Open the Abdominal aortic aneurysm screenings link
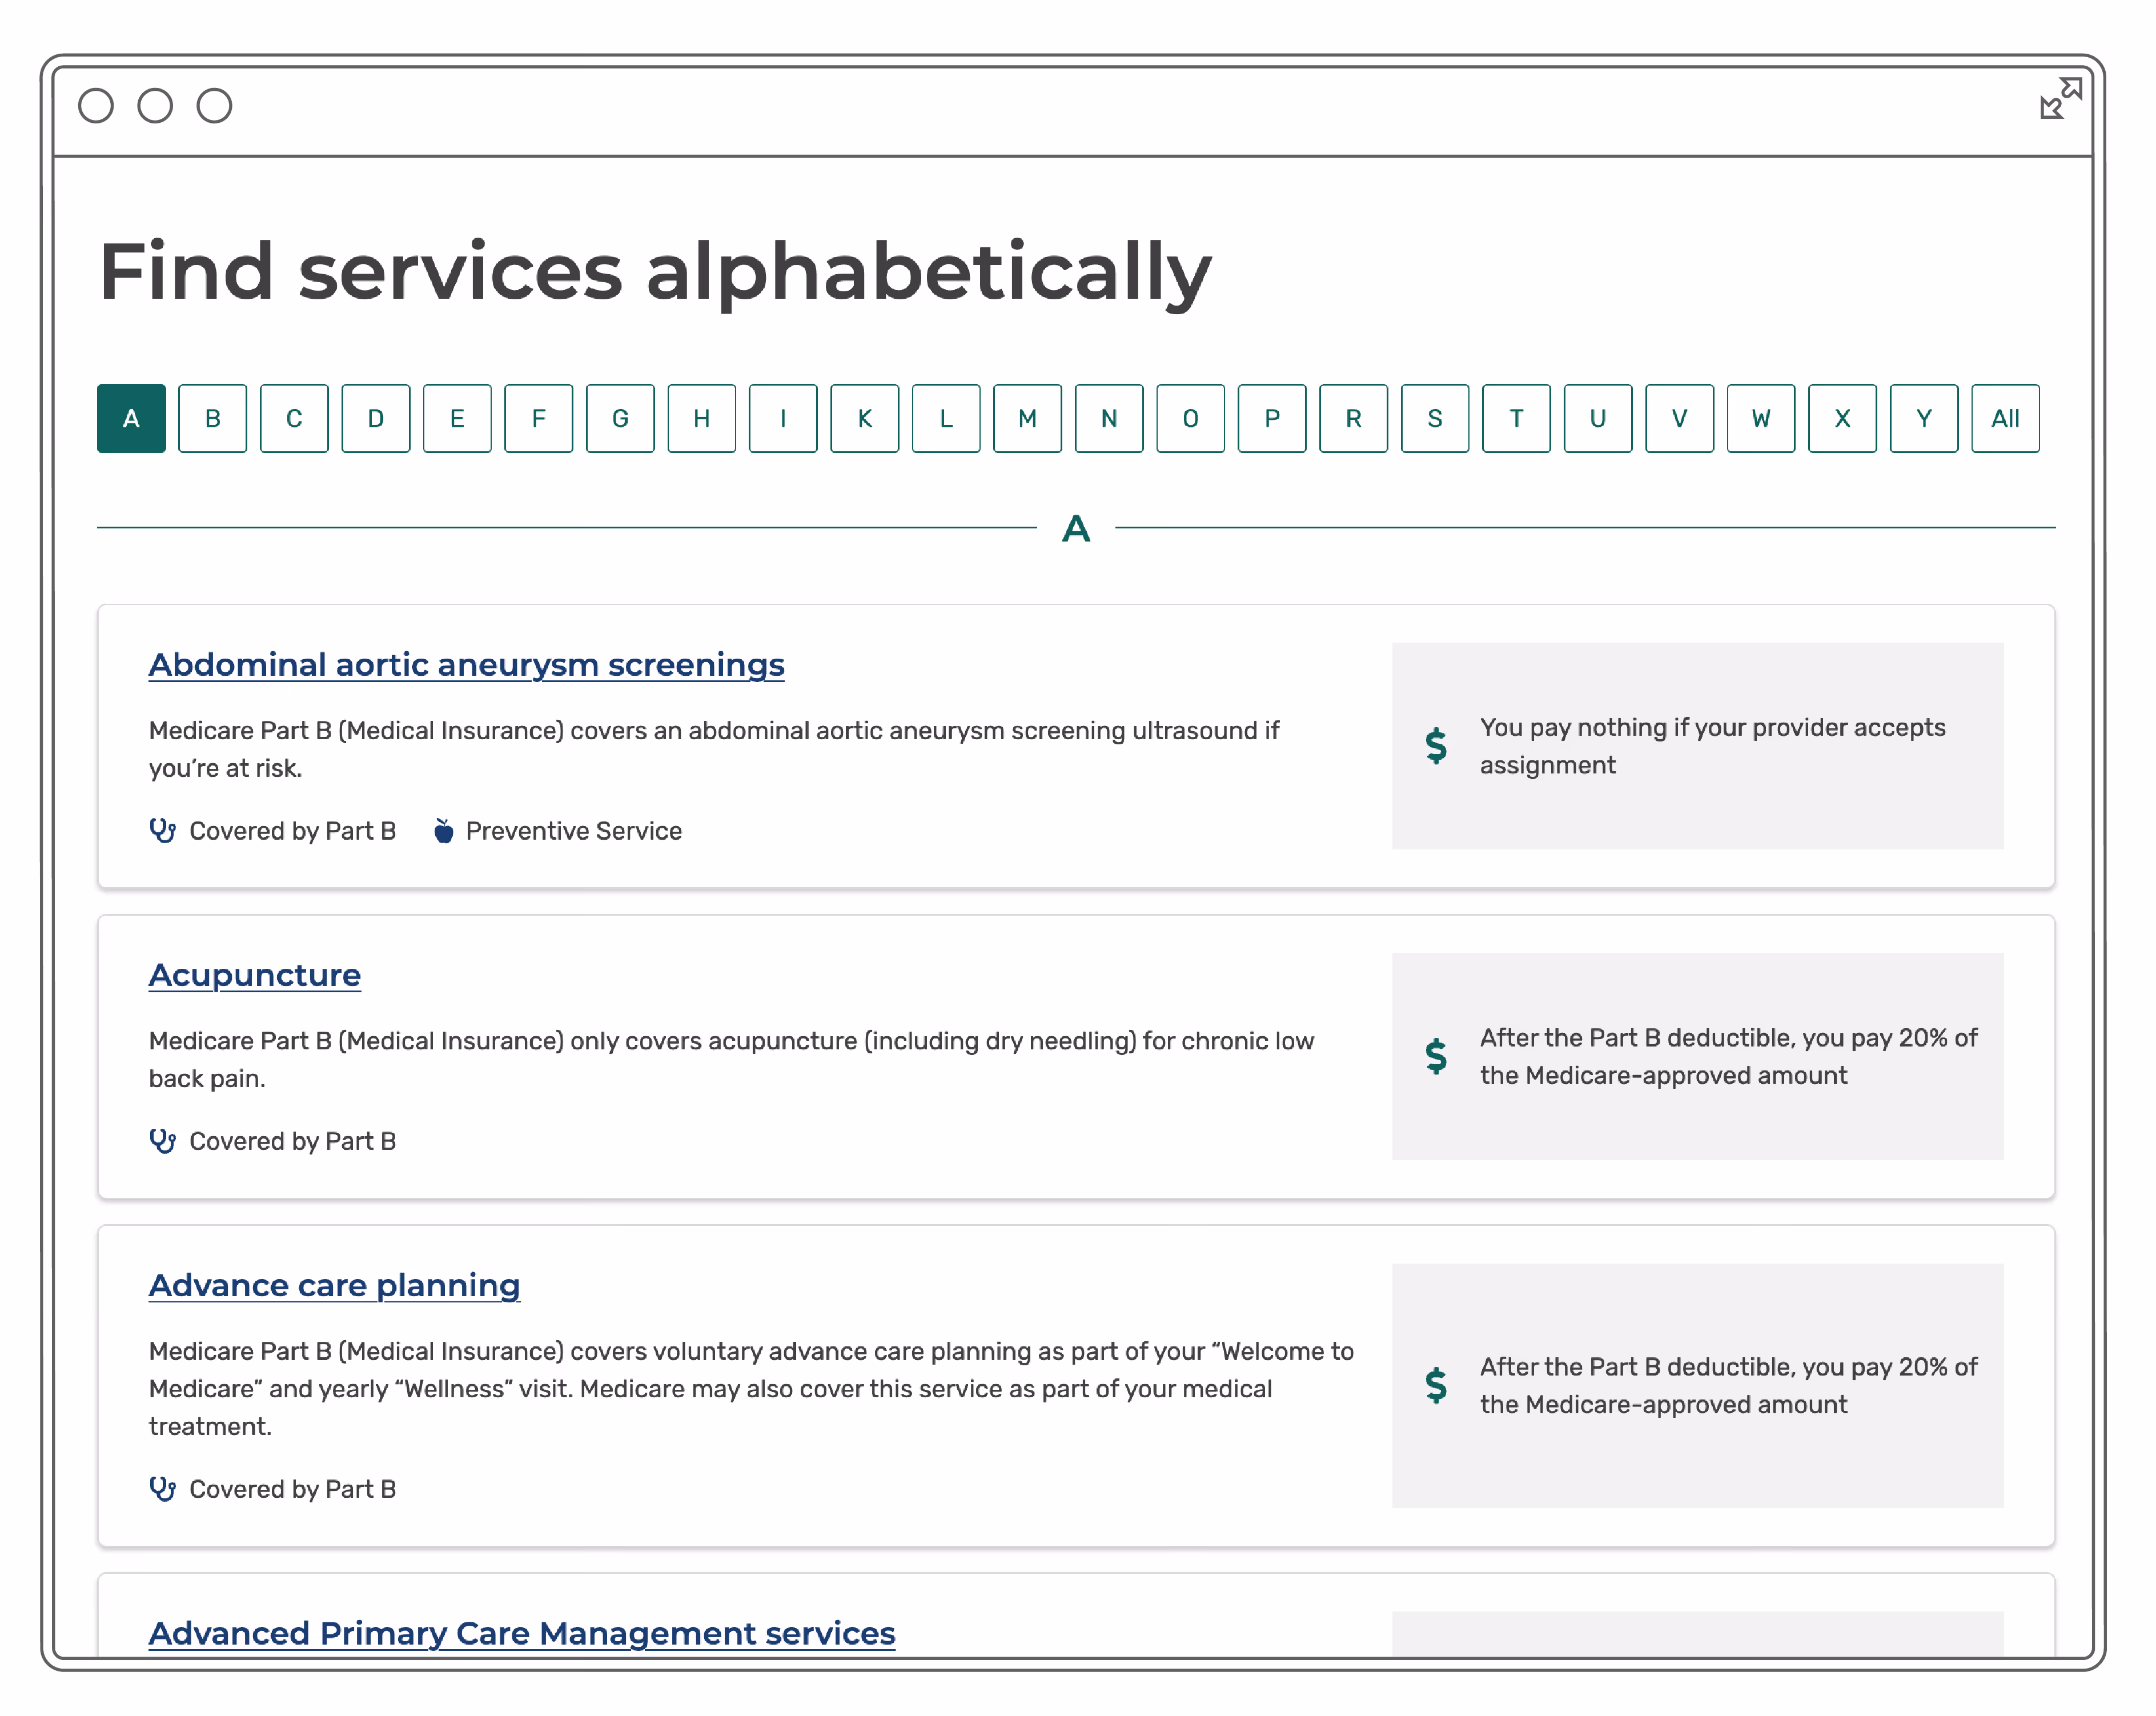Screen dimensions: 2156x1716 click(466, 664)
